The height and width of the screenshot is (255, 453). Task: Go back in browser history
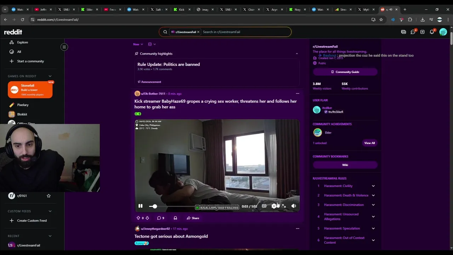pyautogui.click(x=5, y=19)
